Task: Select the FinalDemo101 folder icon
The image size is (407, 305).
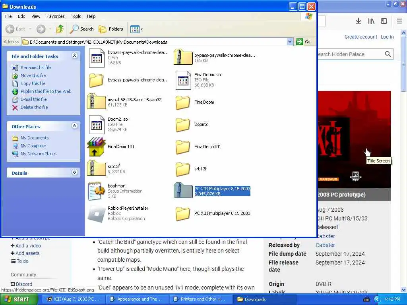Action: point(183,147)
